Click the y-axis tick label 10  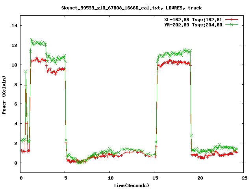(x=14, y=65)
